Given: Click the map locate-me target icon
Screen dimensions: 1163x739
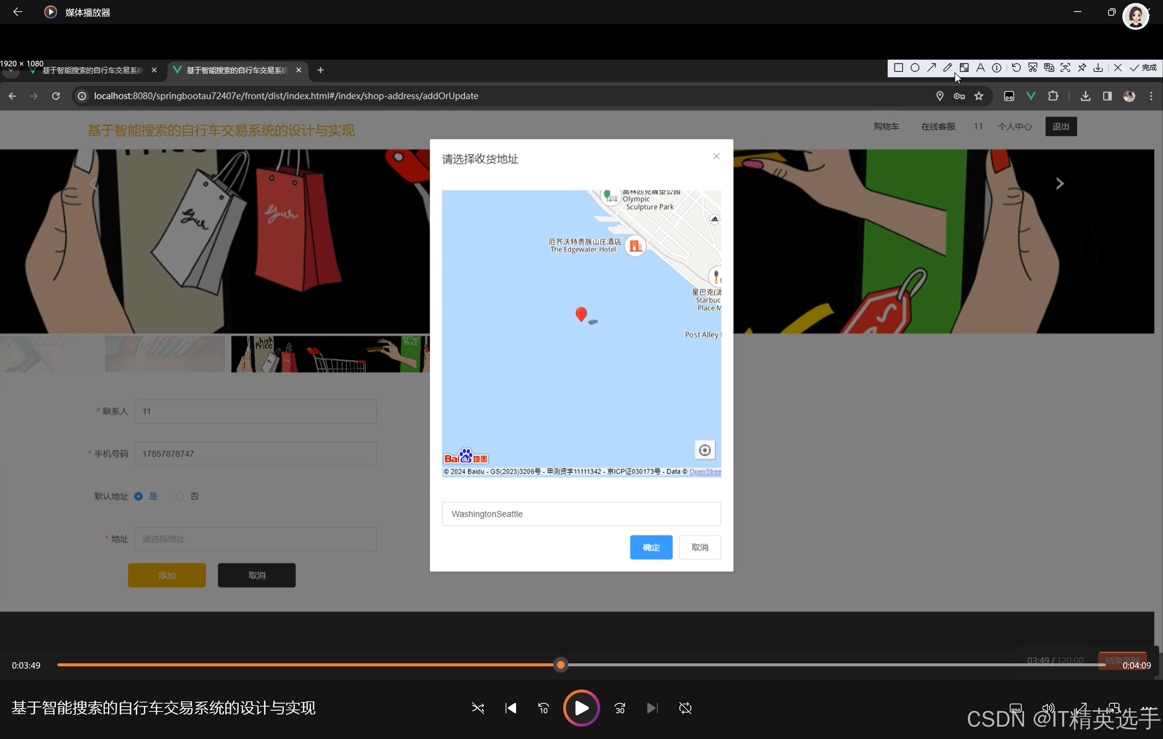Looking at the screenshot, I should [x=705, y=450].
